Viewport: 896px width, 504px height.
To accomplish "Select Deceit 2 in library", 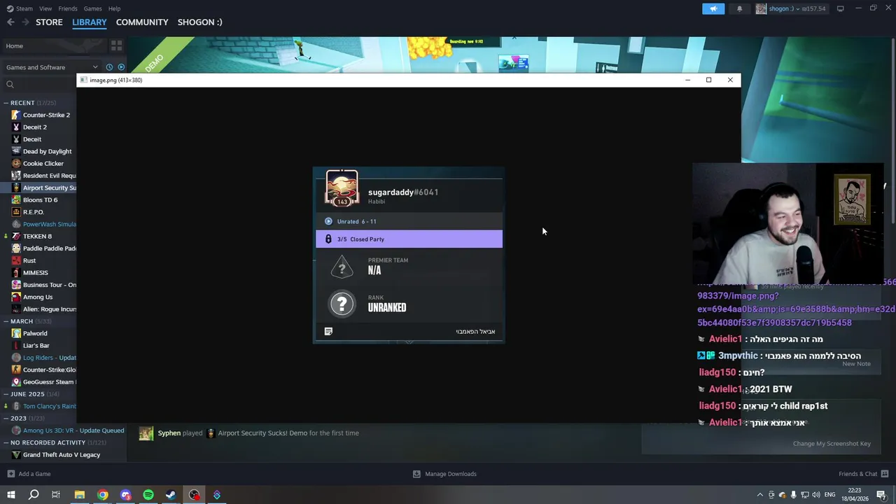I will pyautogui.click(x=29, y=127).
